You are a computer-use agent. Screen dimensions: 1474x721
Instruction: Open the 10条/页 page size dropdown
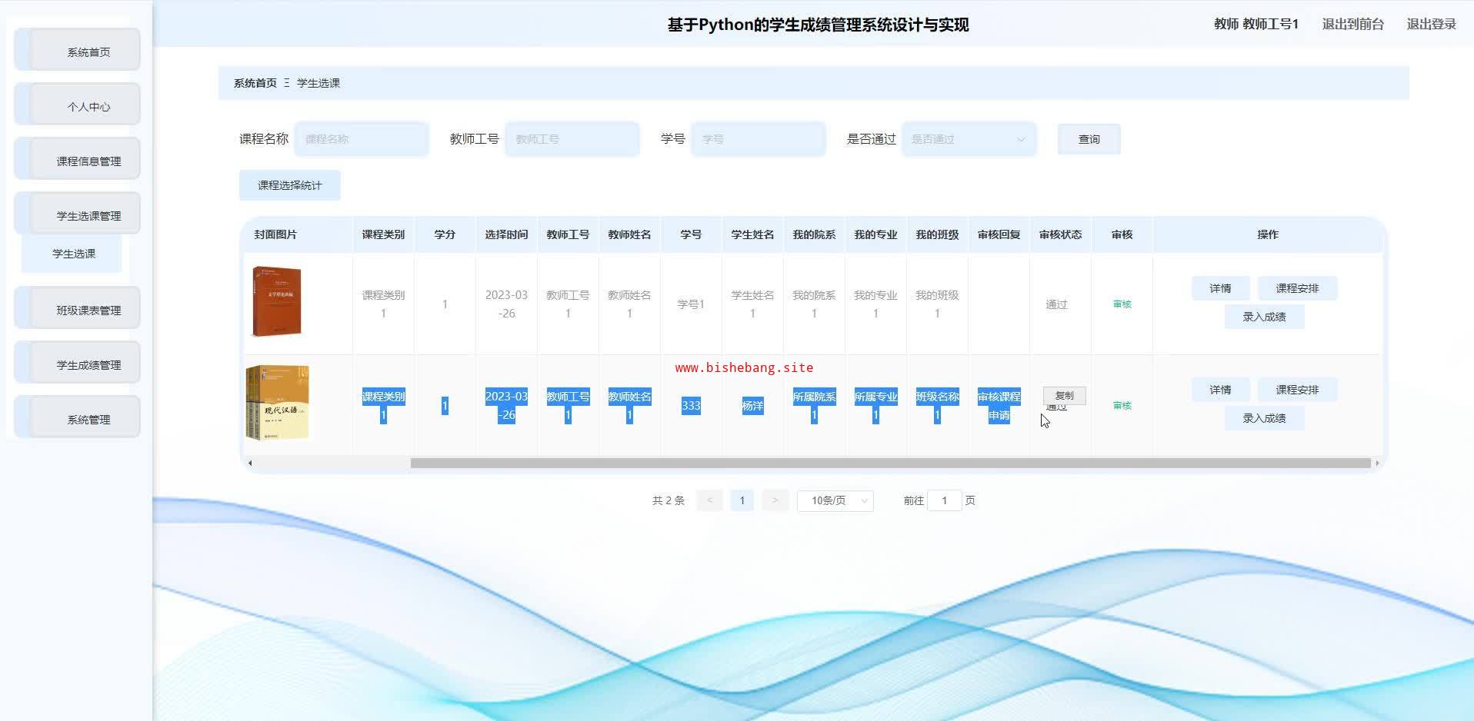(835, 500)
